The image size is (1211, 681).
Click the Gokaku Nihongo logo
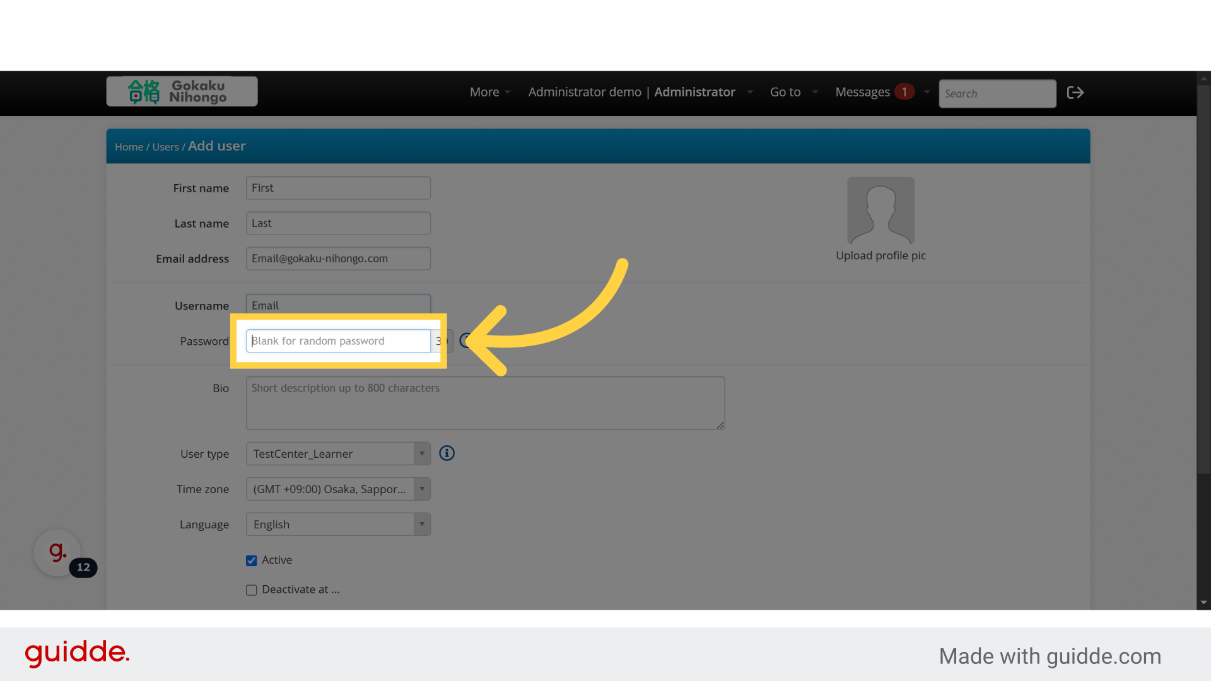tap(182, 91)
